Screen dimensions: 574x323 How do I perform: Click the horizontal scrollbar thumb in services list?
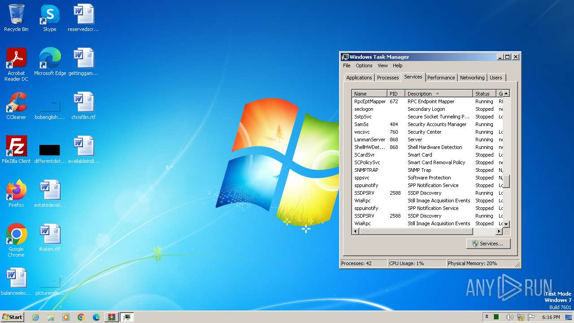[x=416, y=231]
